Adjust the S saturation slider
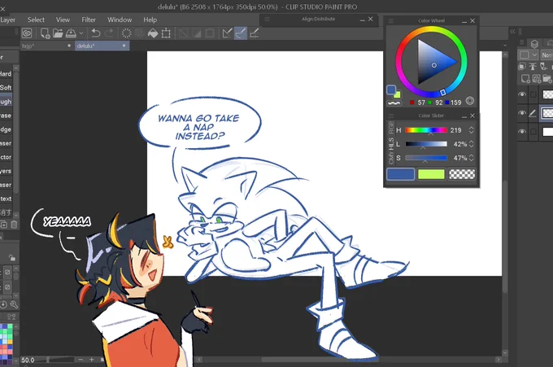Screen dimensions: 553x367 pyautogui.click(x=426, y=158)
